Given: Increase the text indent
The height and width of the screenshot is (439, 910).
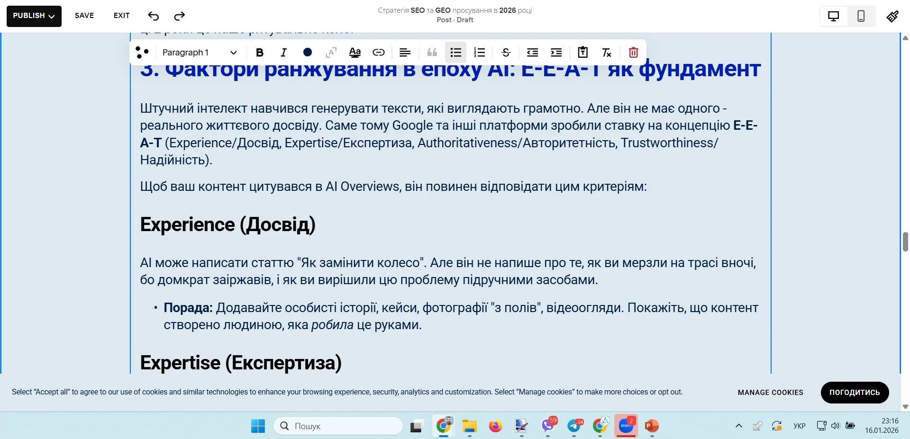Looking at the screenshot, I should (556, 53).
